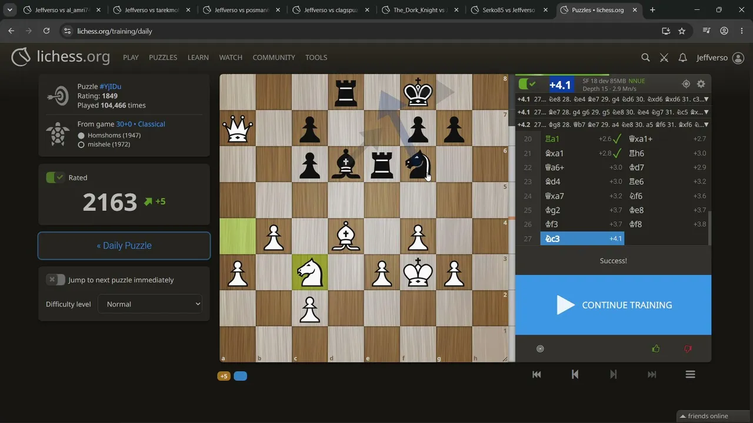Select black move Rh6 in move list
The image size is (753, 423).
pos(666,153)
